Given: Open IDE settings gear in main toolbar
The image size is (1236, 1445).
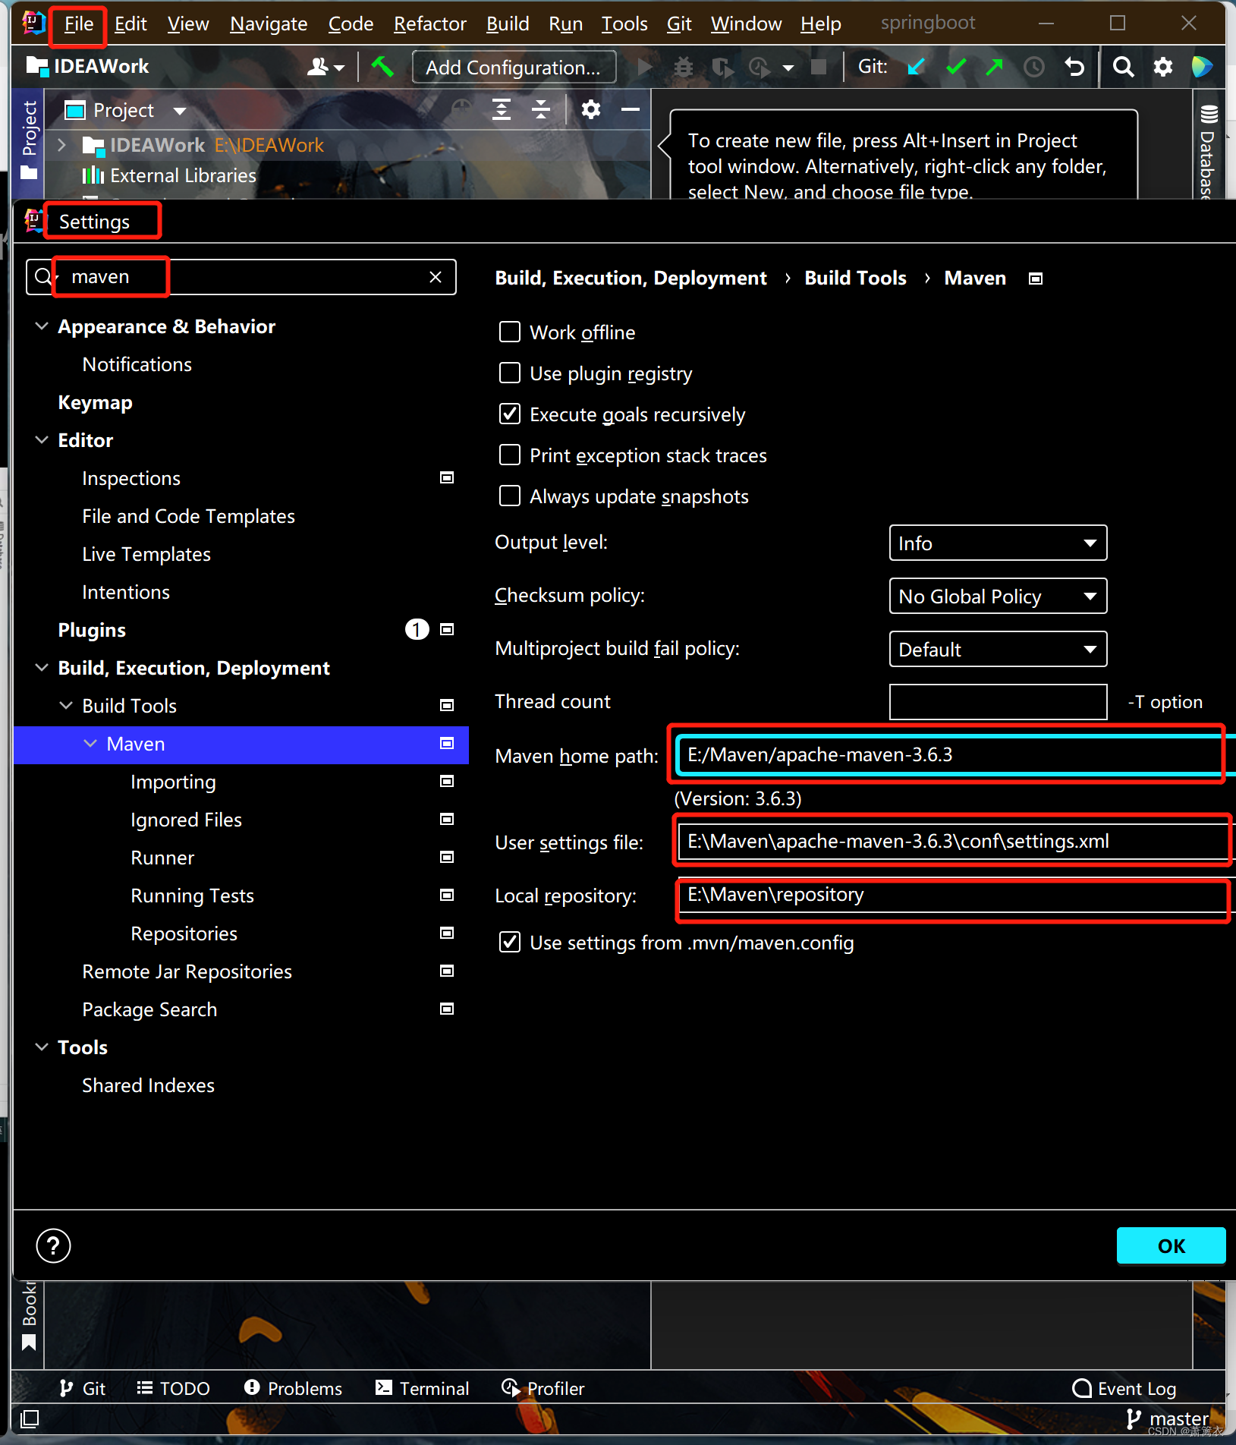Looking at the screenshot, I should point(1163,67).
